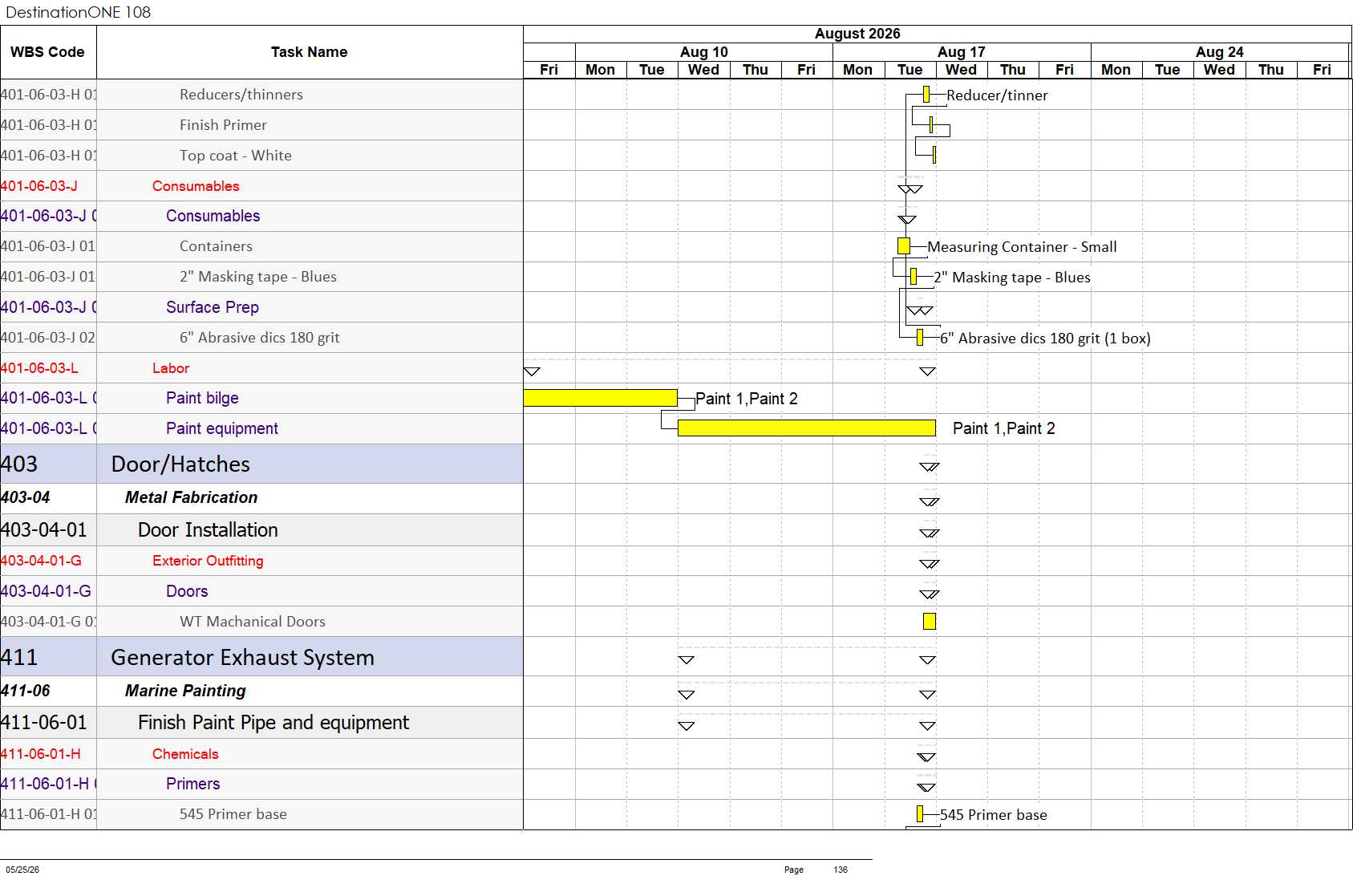Click the Paint equipment yellow Gantt bar
Image resolution: width=1353 pixels, height=880 pixels.
806,428
